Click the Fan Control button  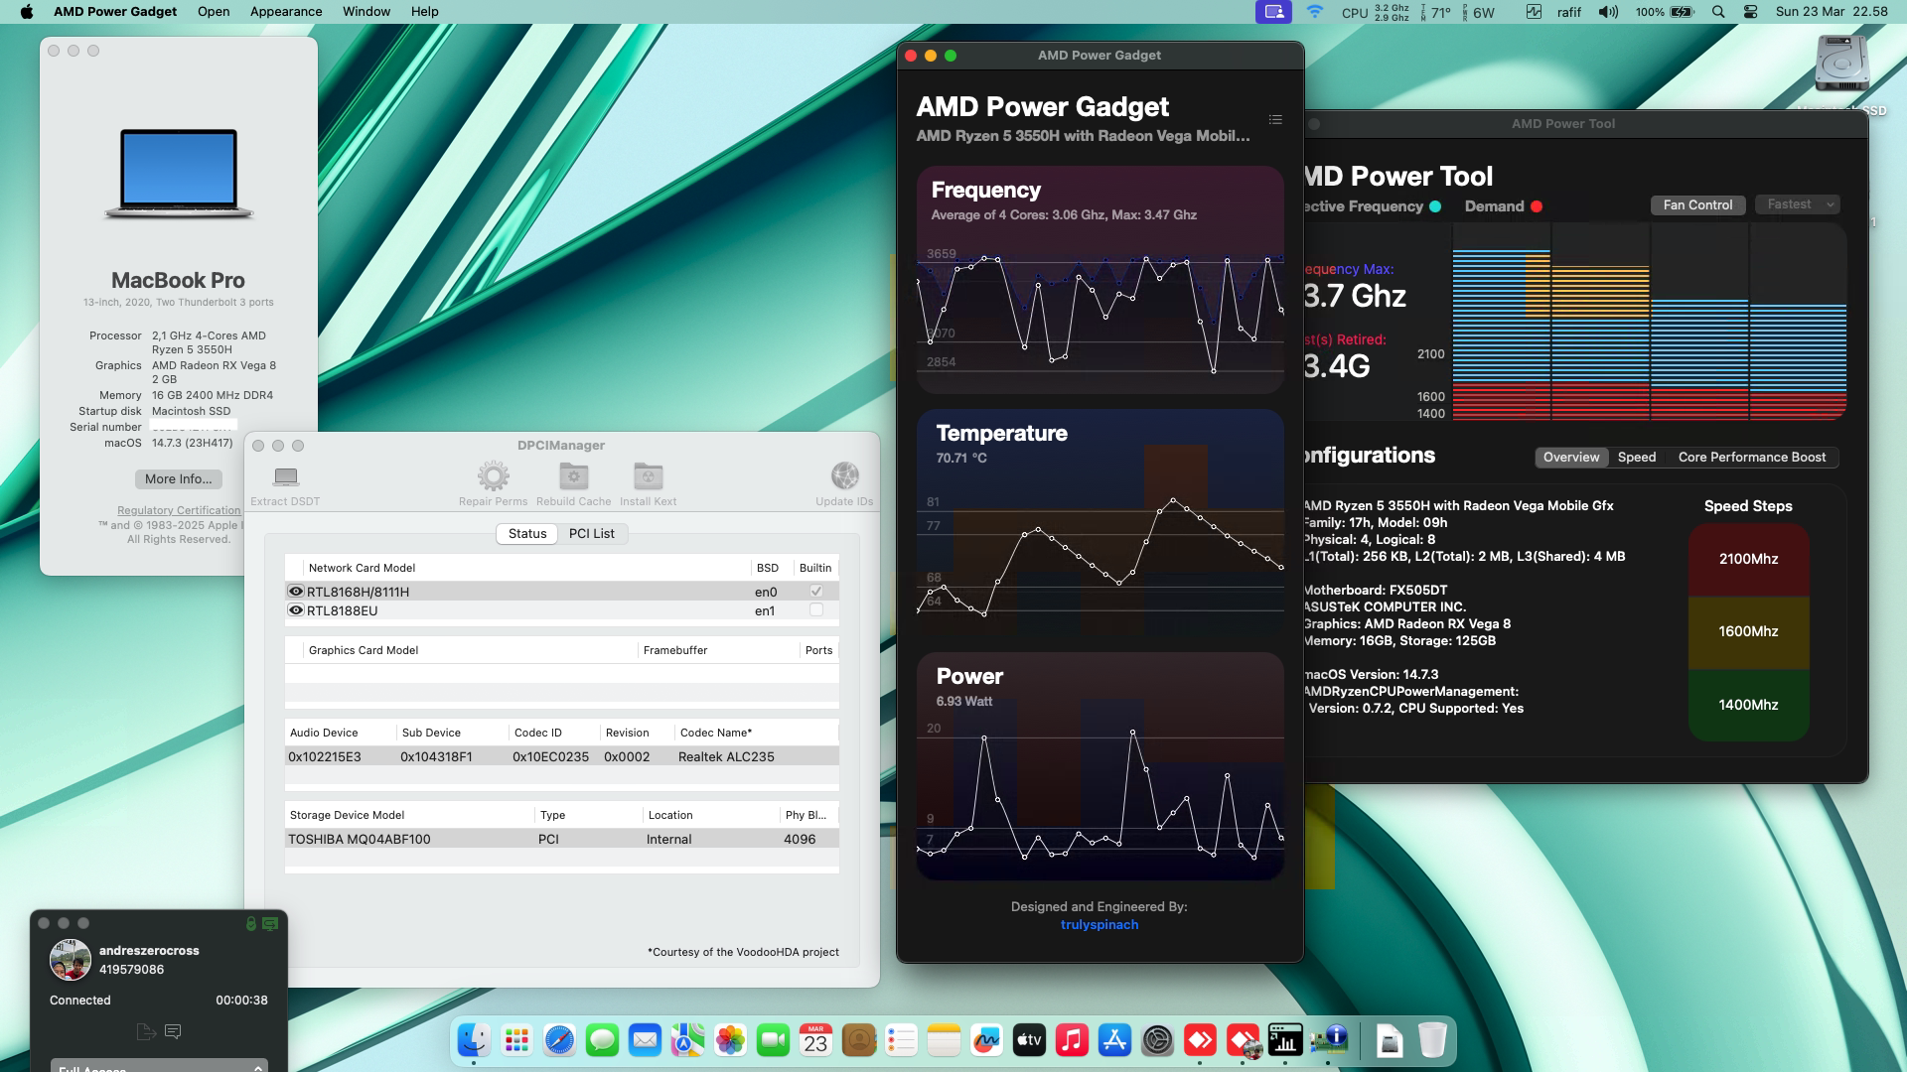point(1698,204)
